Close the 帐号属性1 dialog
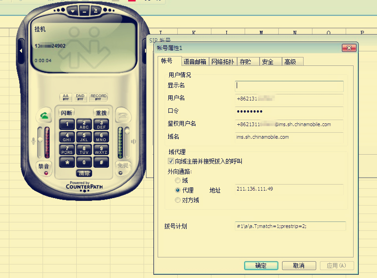The height and width of the screenshot is (278, 377). (x=349, y=48)
